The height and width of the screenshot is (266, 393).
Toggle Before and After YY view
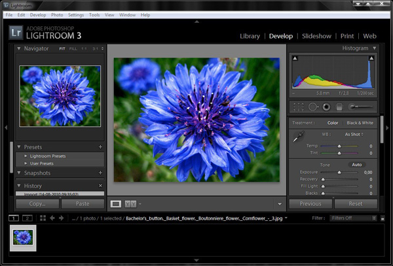(x=130, y=204)
